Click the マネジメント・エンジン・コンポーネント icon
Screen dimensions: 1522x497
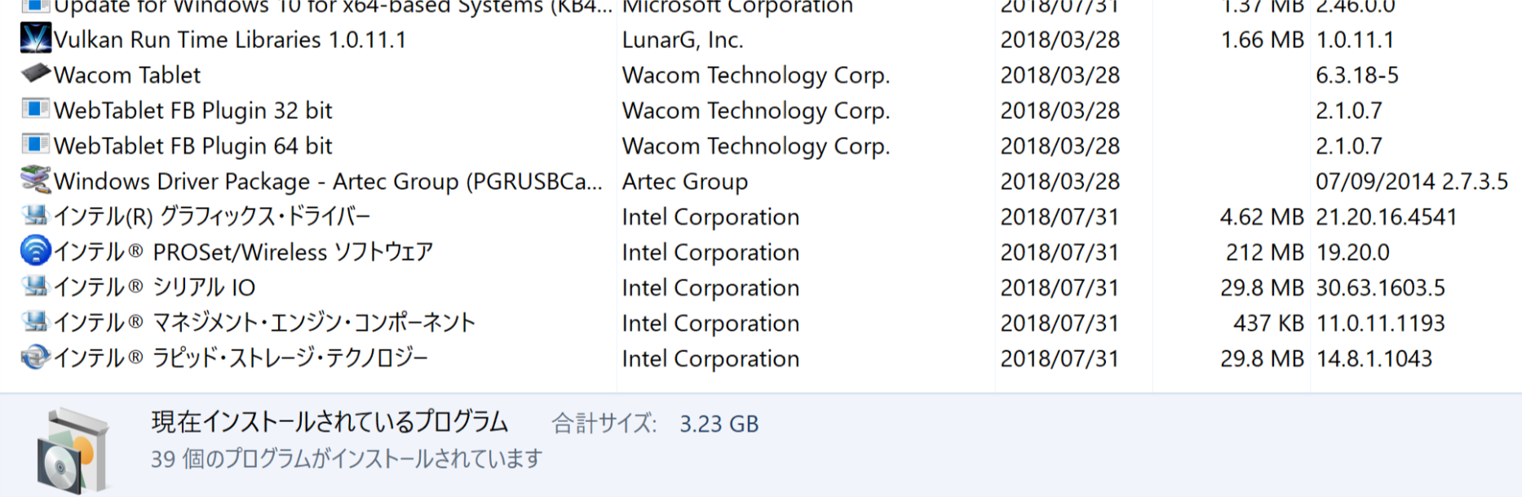click(x=35, y=322)
